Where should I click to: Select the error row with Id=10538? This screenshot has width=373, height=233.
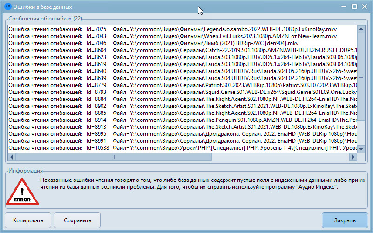click(183, 148)
